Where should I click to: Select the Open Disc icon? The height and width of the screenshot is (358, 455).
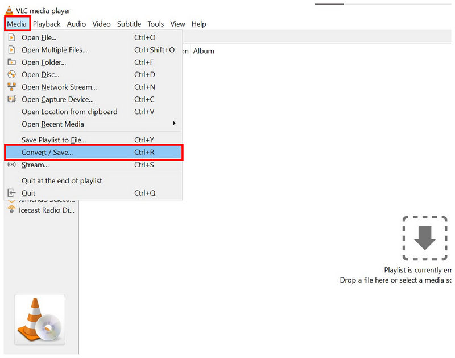pyautogui.click(x=12, y=74)
